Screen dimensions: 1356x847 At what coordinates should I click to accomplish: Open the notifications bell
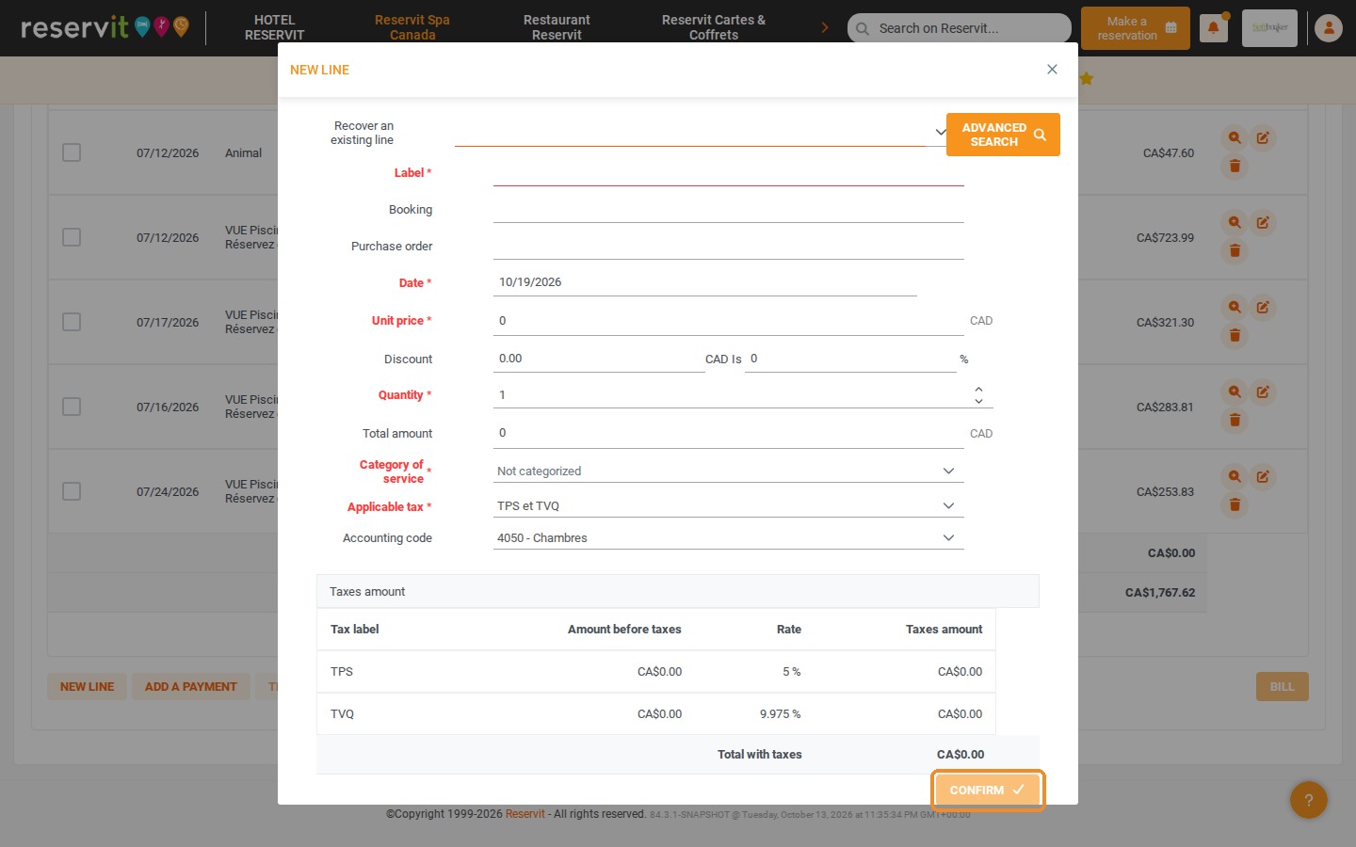tap(1213, 28)
